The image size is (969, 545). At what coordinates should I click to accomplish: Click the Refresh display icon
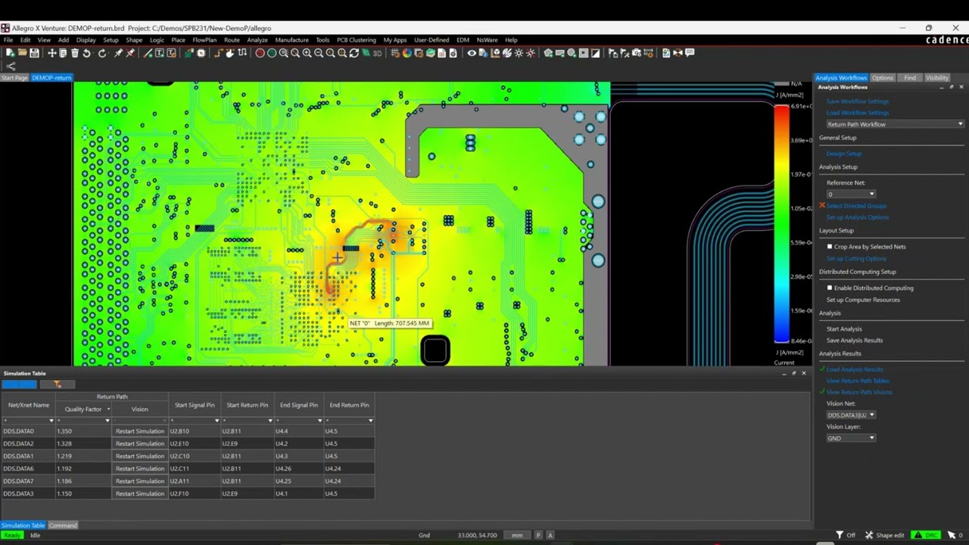coord(354,53)
